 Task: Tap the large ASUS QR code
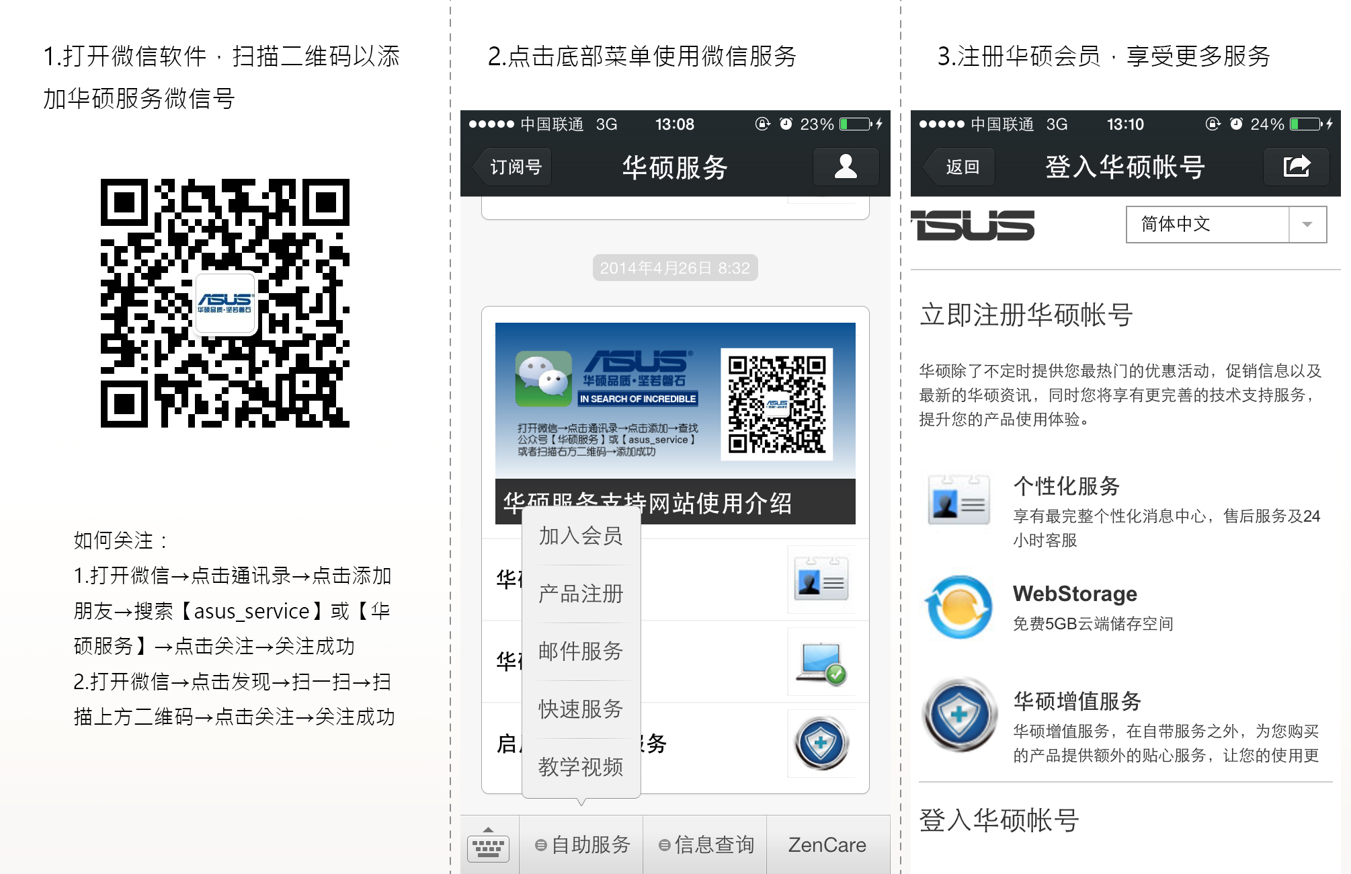click(225, 303)
